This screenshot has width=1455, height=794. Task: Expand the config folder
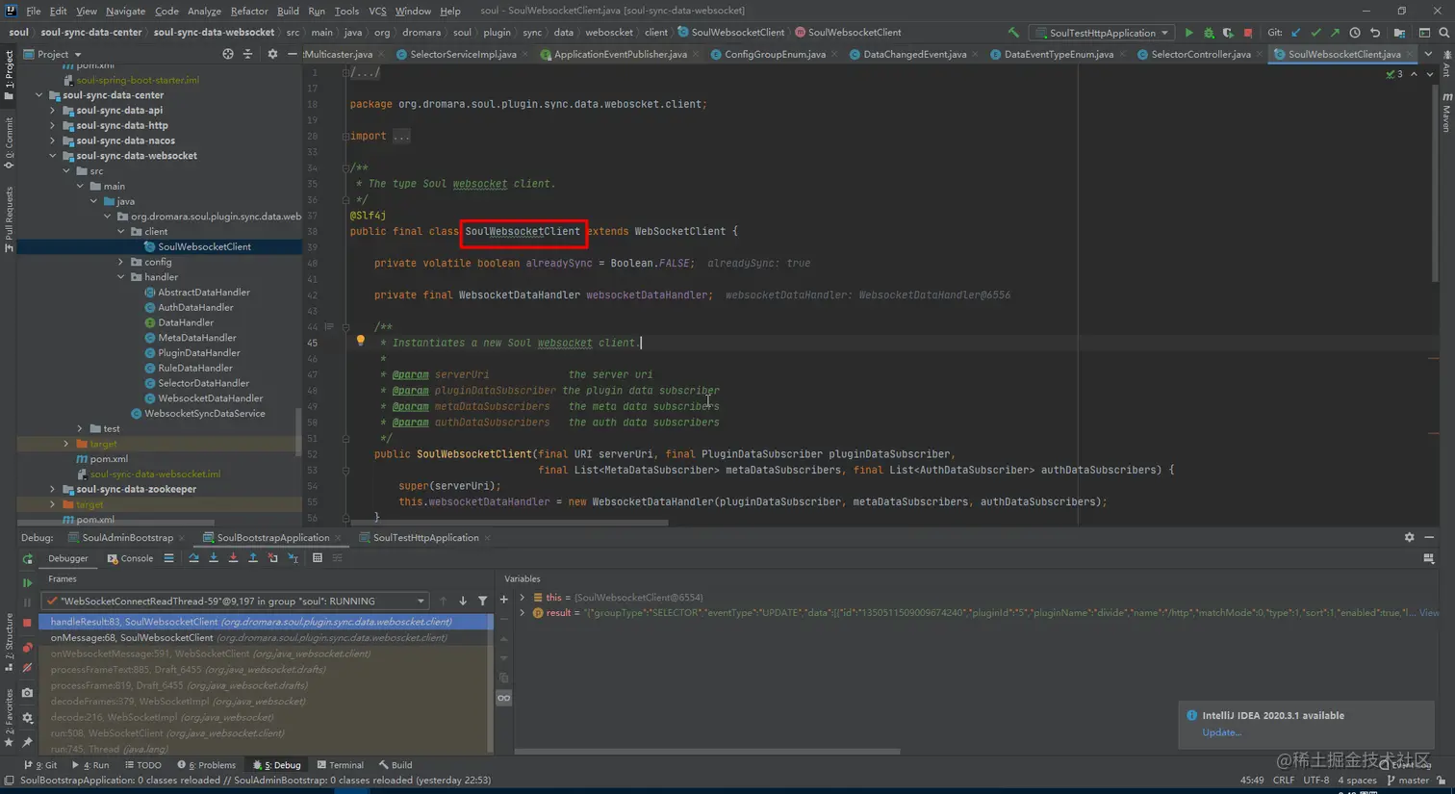(x=121, y=262)
